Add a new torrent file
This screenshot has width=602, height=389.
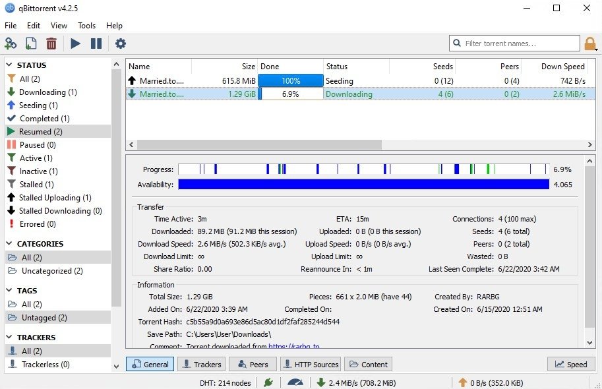click(30, 43)
